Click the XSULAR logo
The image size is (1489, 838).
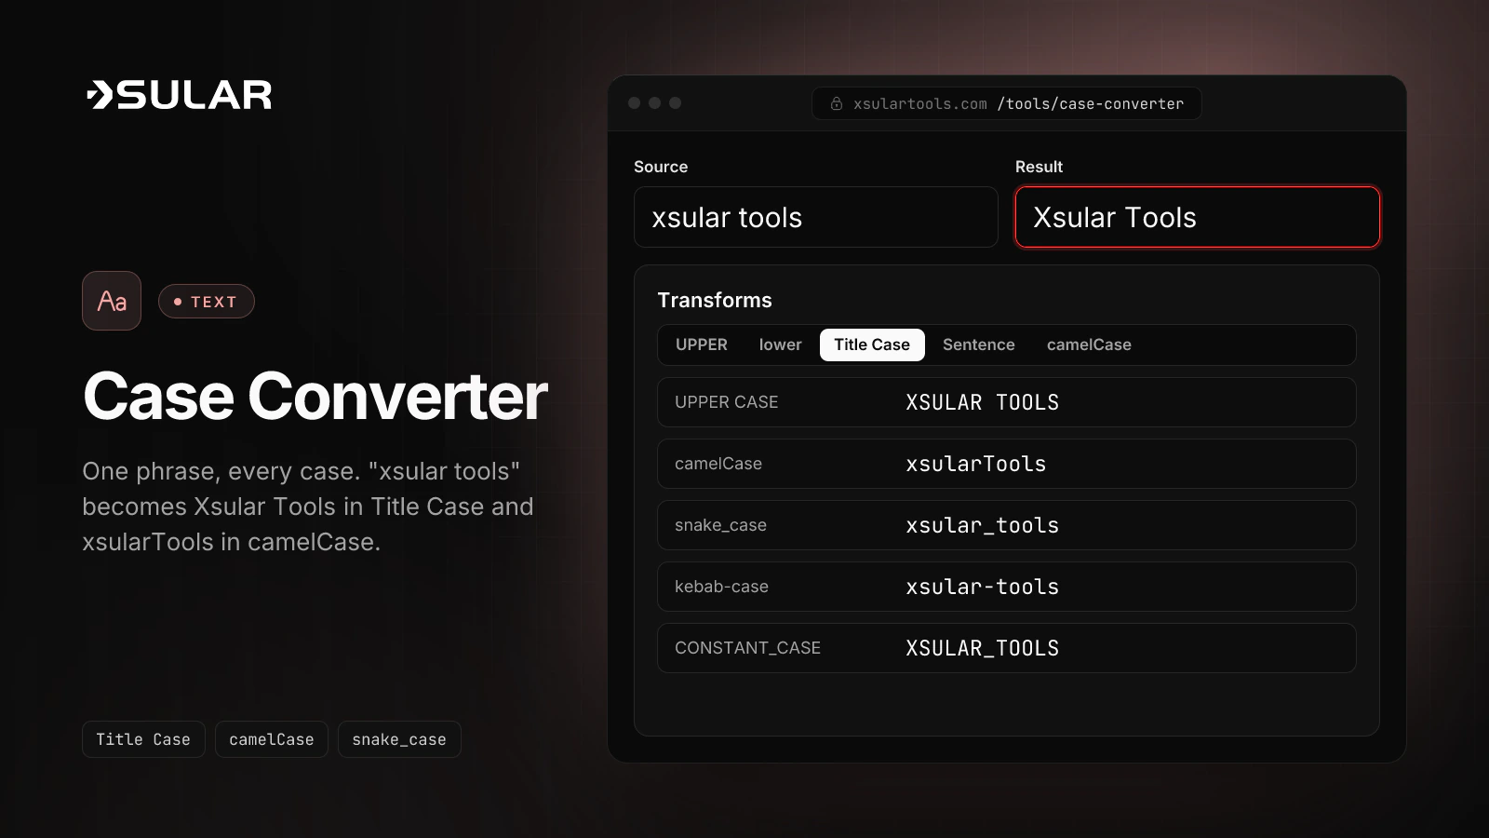pyautogui.click(x=179, y=95)
